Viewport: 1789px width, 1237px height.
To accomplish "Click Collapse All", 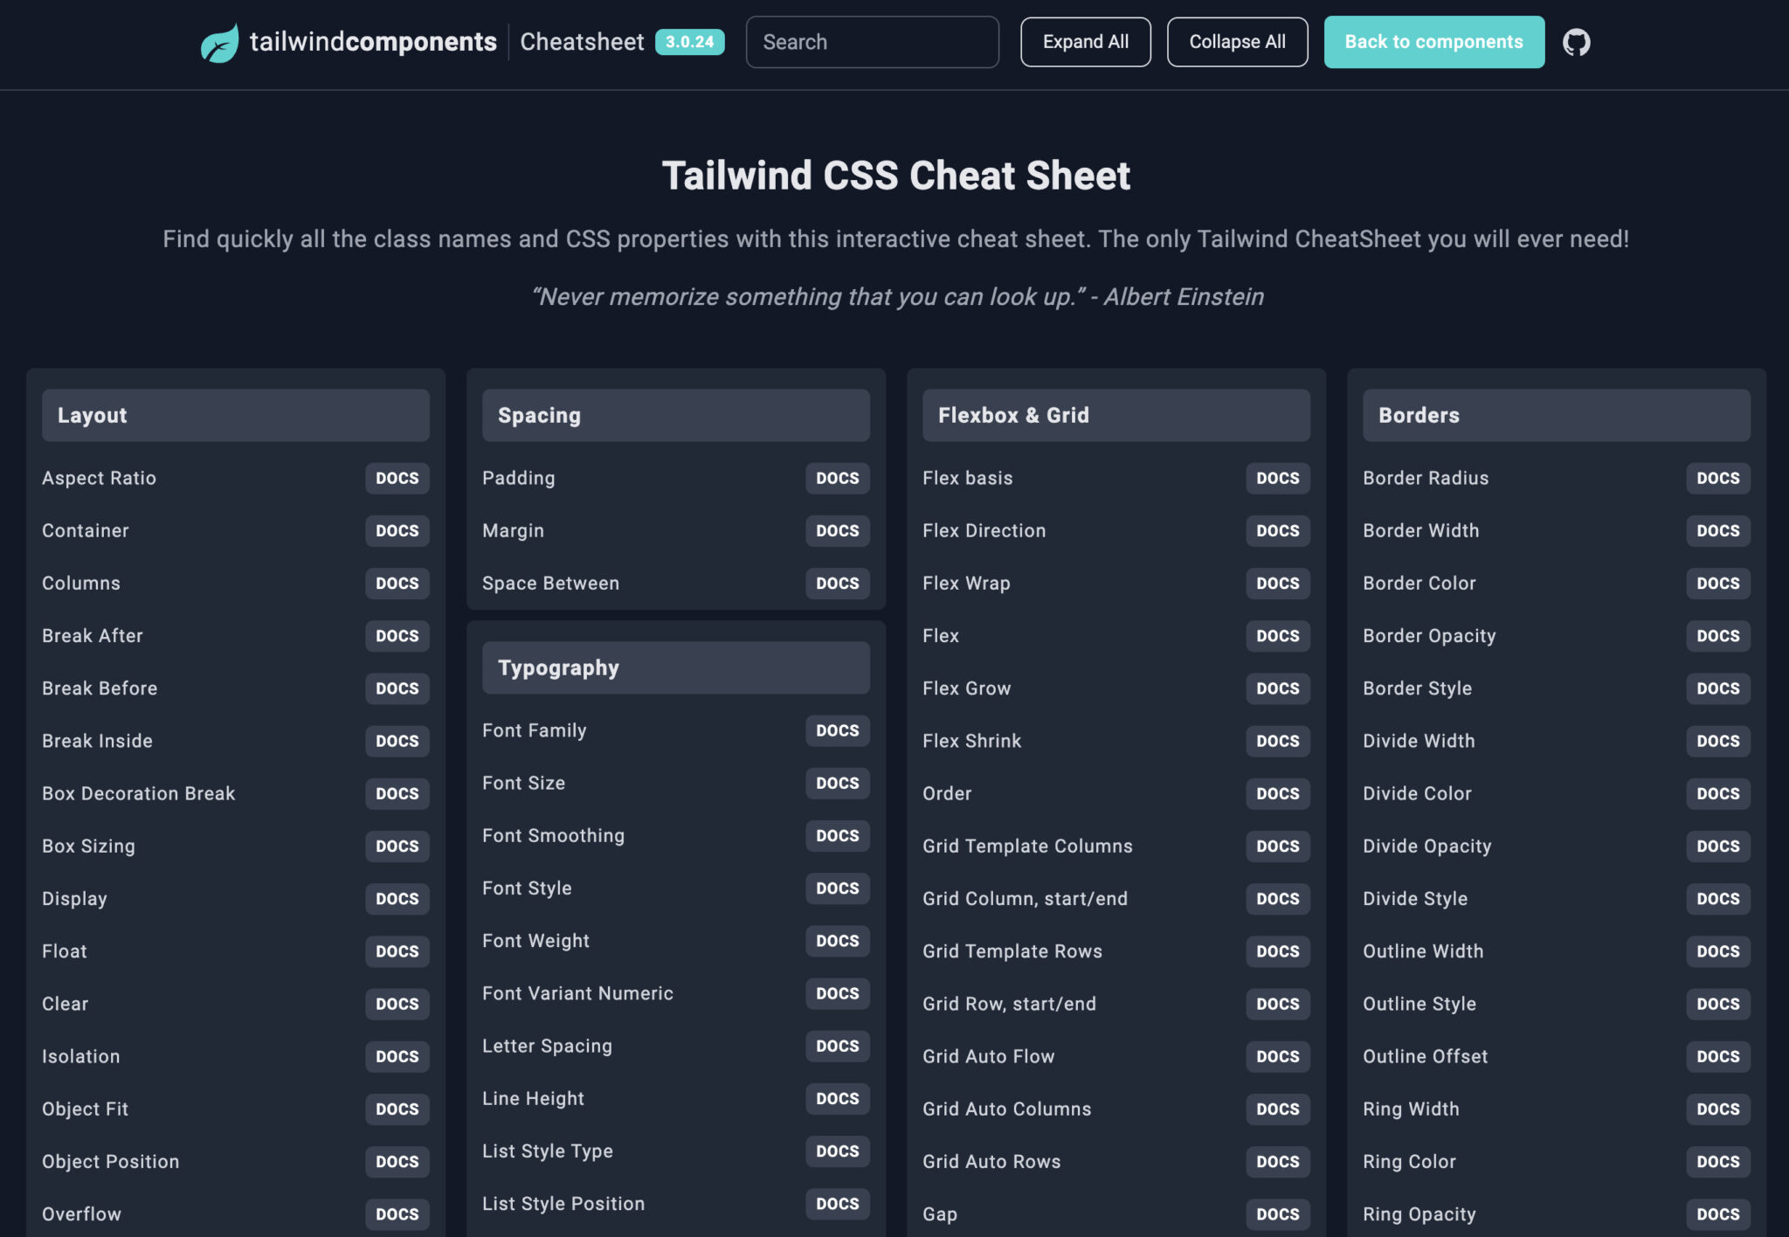I will pos(1237,41).
